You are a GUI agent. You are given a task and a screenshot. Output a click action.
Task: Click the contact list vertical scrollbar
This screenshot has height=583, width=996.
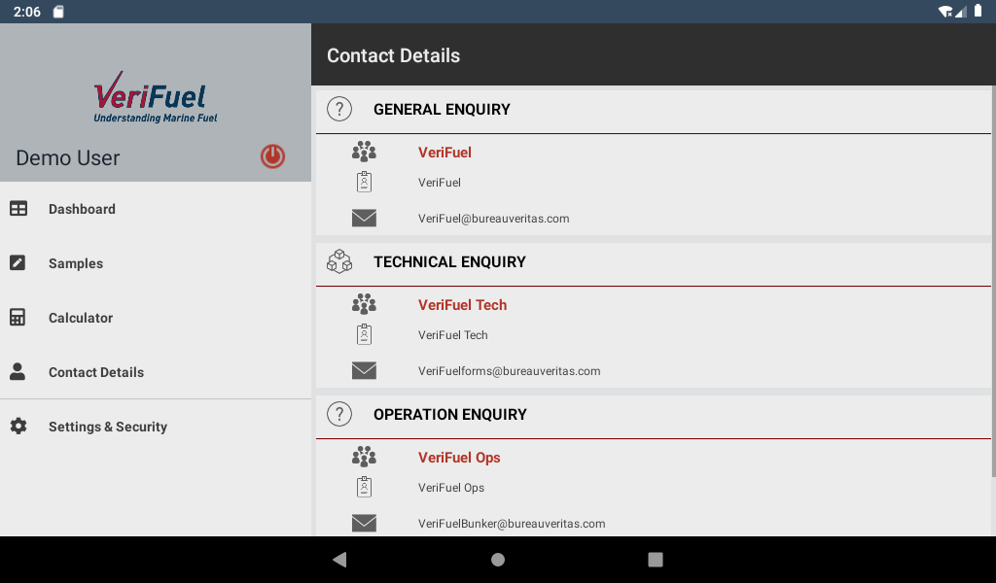point(993,283)
